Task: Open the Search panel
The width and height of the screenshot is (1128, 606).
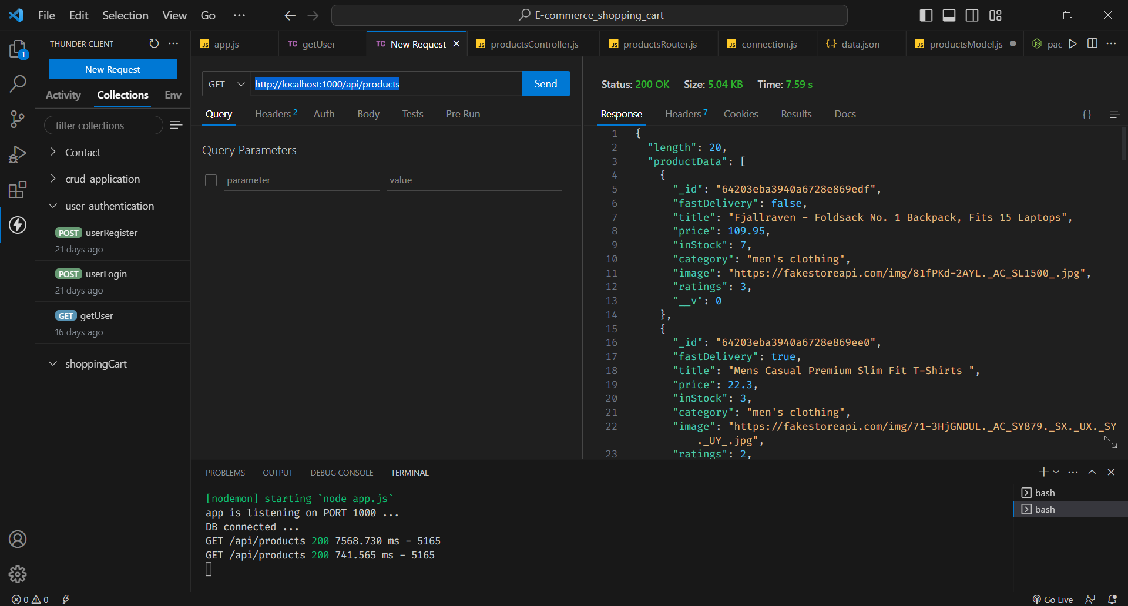Action: (17, 84)
